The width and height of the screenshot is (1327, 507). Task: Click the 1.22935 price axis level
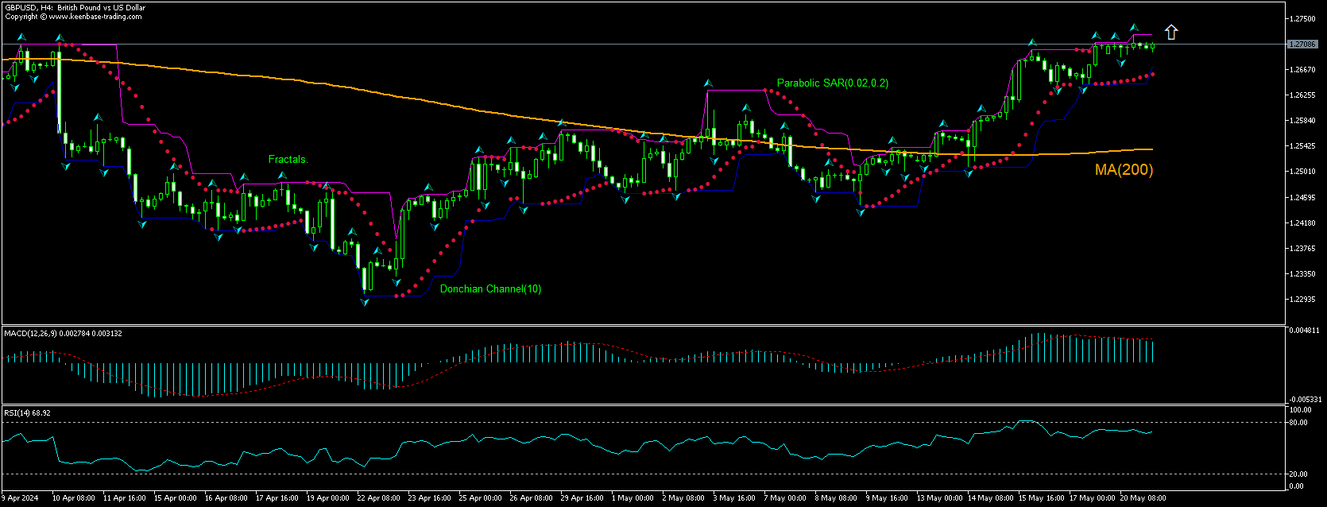pos(1303,300)
